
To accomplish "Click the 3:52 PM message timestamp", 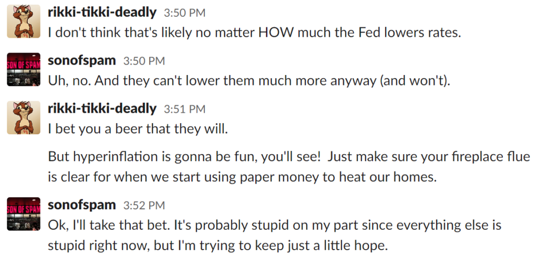I will pyautogui.click(x=144, y=206).
